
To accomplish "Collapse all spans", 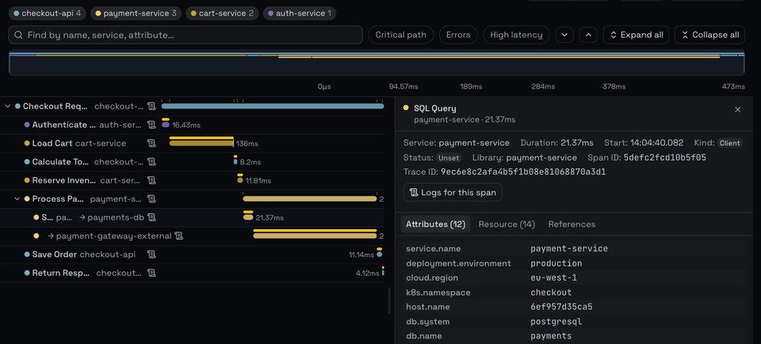I will (709, 35).
